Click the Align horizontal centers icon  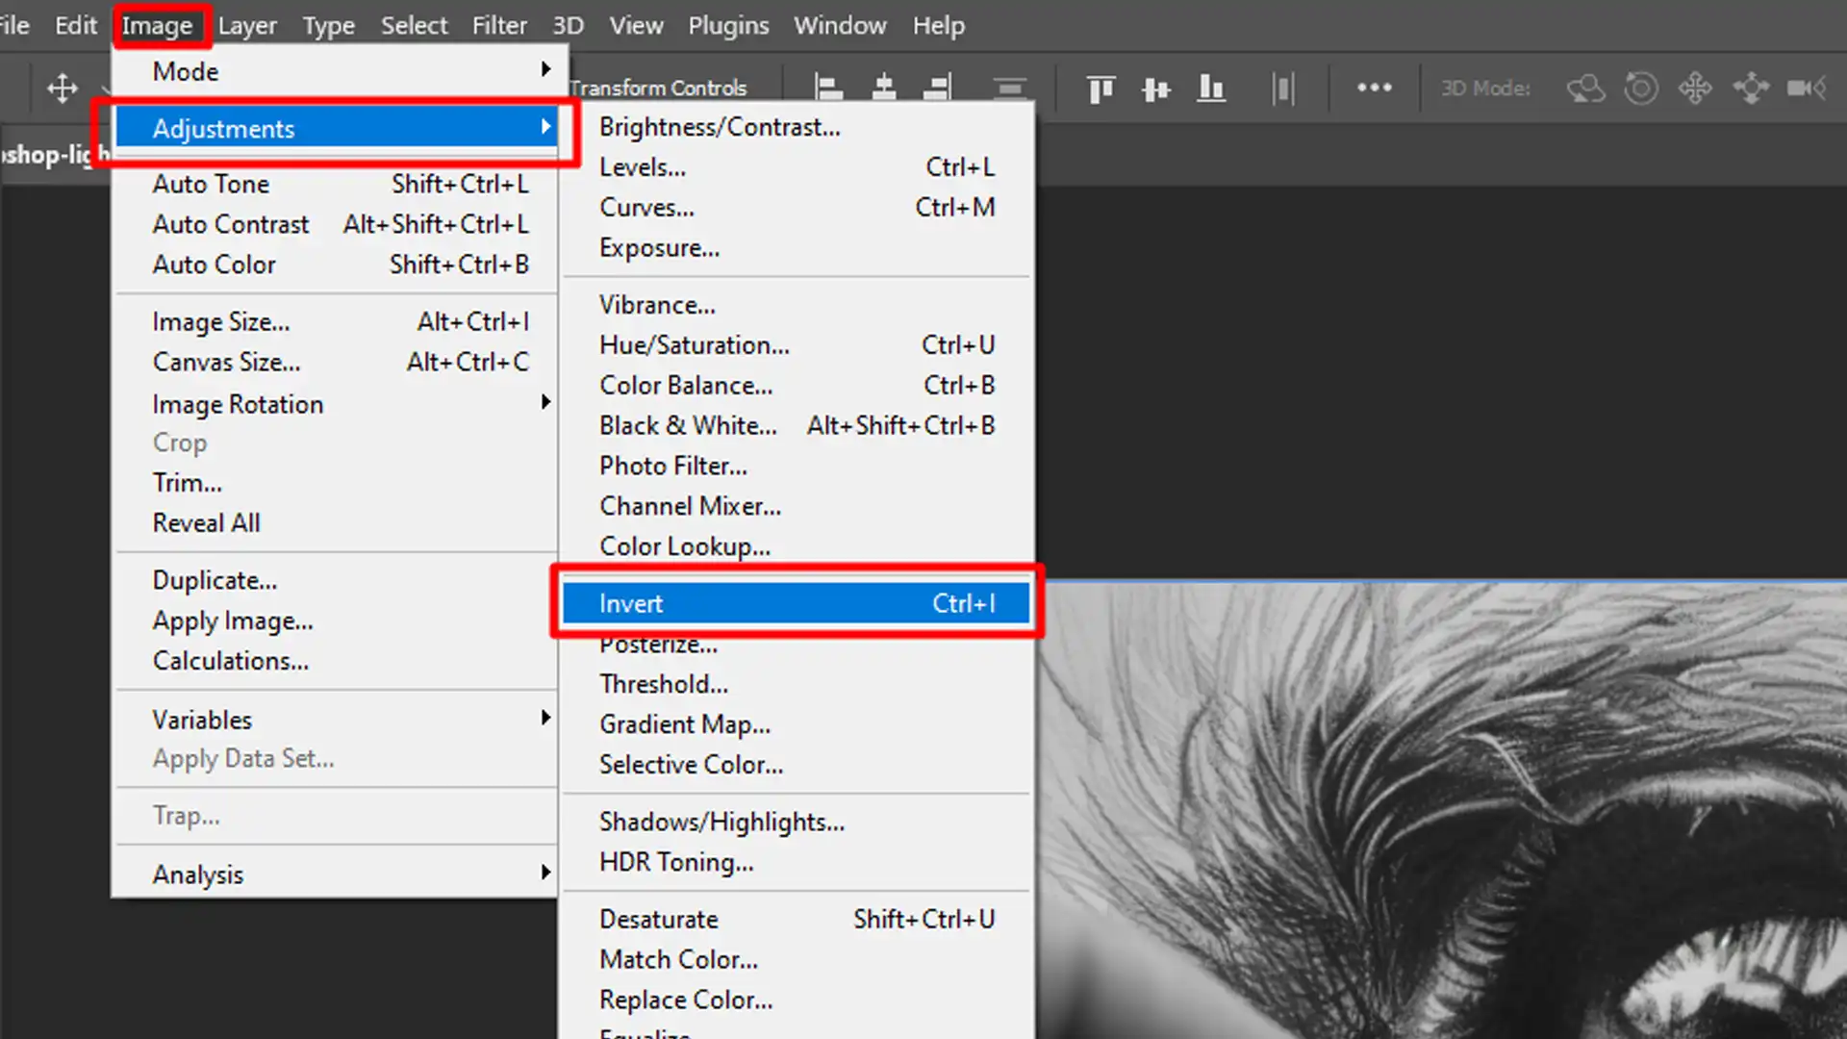click(x=883, y=88)
